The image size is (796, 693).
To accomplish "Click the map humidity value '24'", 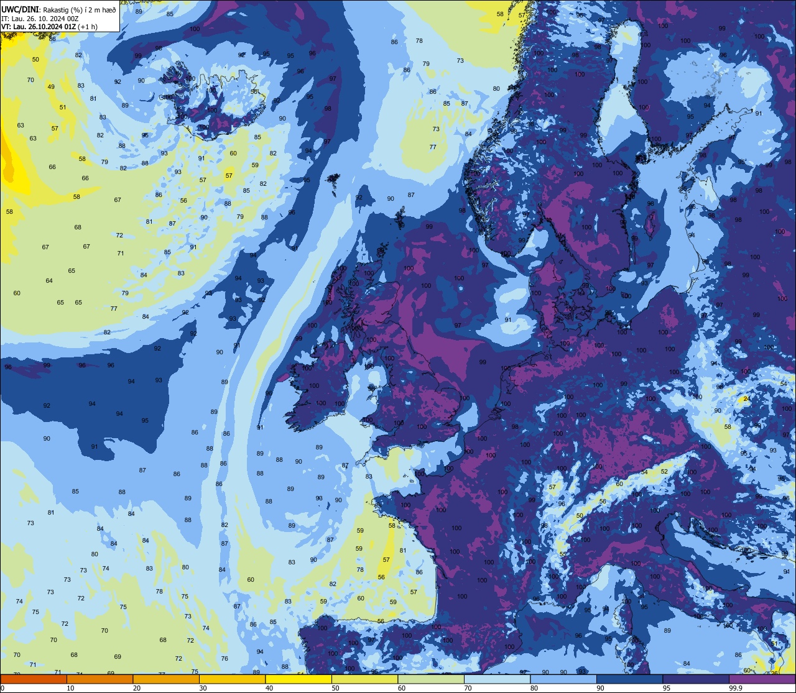I will 746,398.
